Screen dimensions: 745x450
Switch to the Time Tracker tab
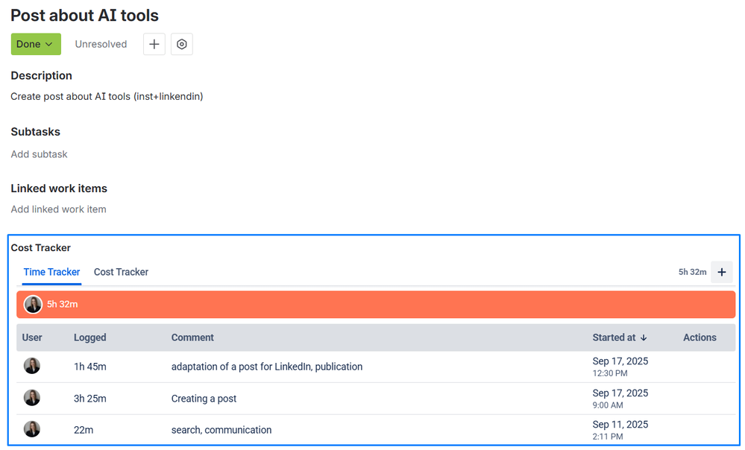(x=51, y=272)
